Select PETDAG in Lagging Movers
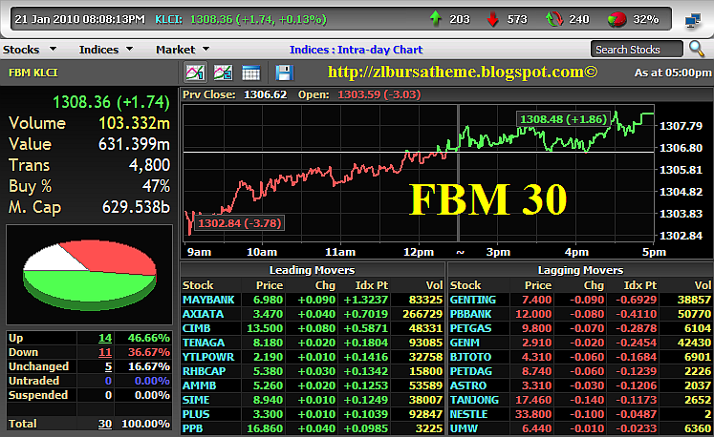This screenshot has width=714, height=437. [471, 371]
